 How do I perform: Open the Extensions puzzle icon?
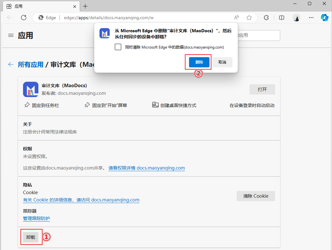point(266,18)
